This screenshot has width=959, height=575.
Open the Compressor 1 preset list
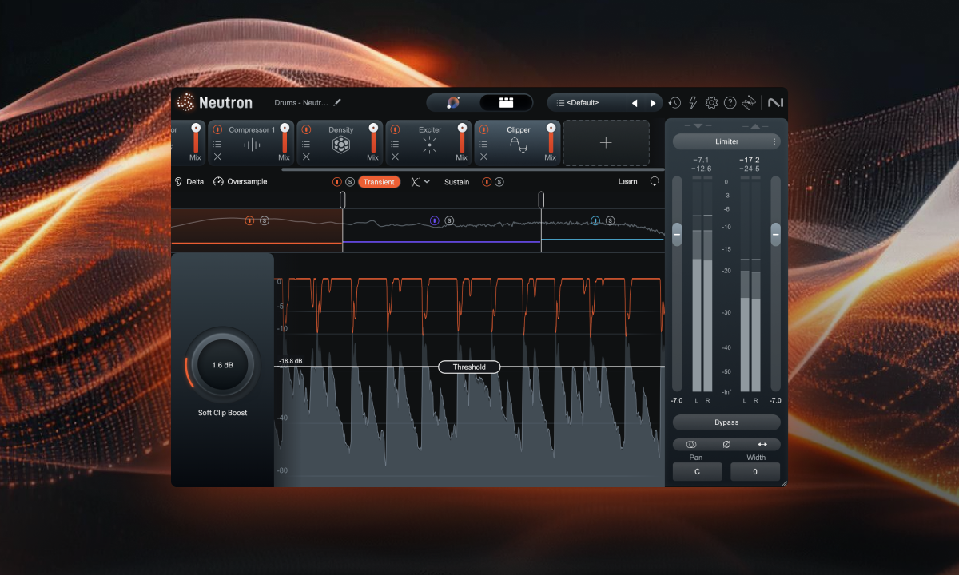click(x=217, y=145)
